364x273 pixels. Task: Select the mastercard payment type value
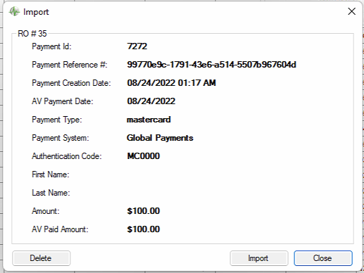click(x=149, y=120)
